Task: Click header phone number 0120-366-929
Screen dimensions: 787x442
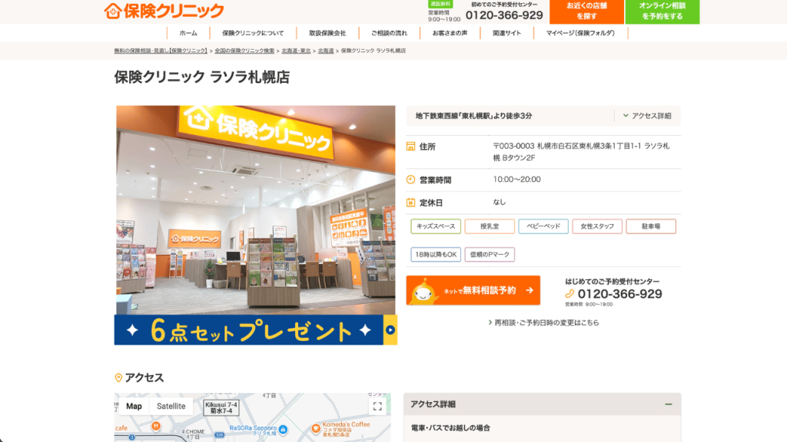Action: tap(504, 15)
